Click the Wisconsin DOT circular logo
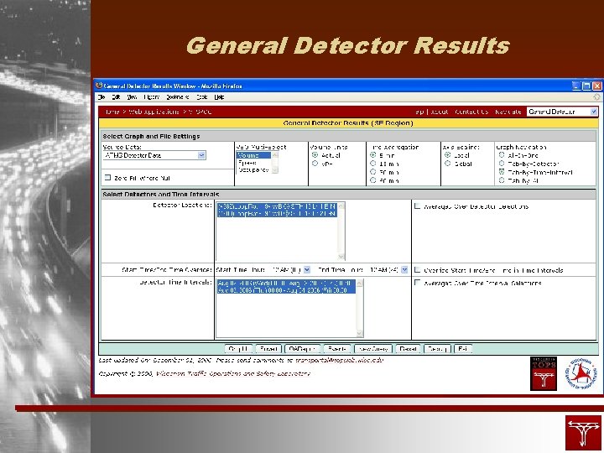Screen dimensions: 604x453 581,373
